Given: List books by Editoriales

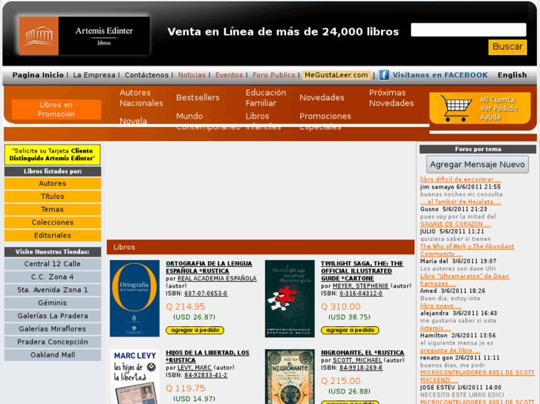Looking at the screenshot, I should coord(52,236).
